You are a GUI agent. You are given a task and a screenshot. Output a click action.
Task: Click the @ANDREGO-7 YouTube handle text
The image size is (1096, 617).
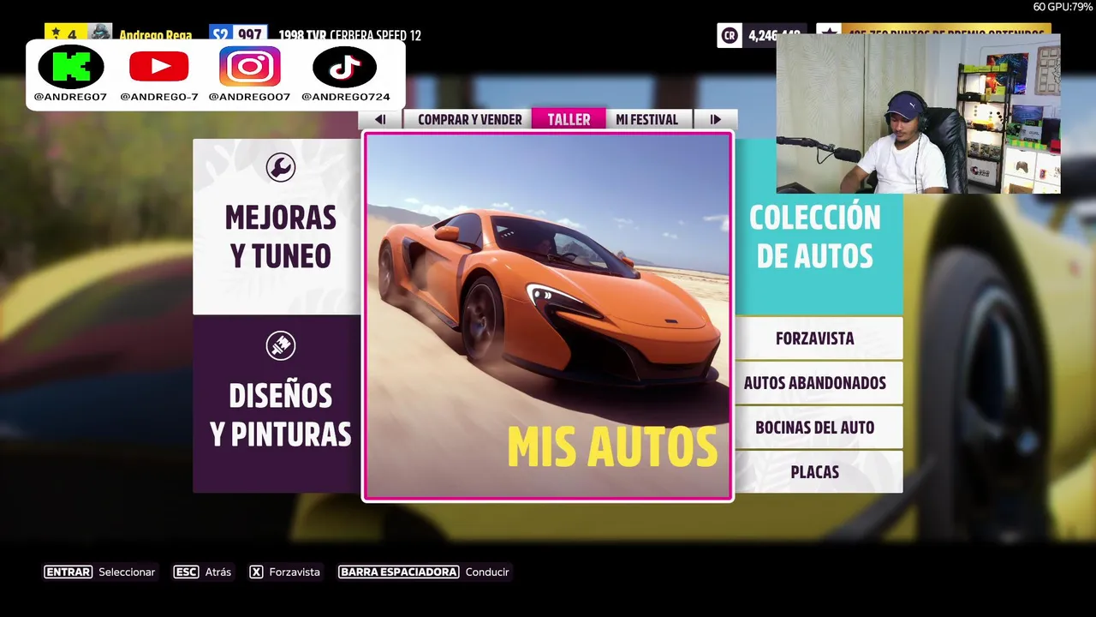(x=159, y=97)
